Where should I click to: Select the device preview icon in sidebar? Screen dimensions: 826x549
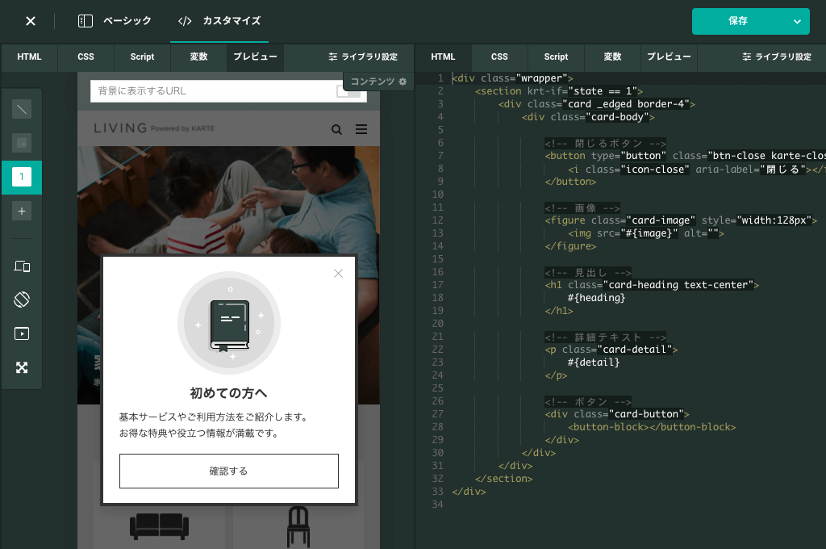click(x=21, y=265)
